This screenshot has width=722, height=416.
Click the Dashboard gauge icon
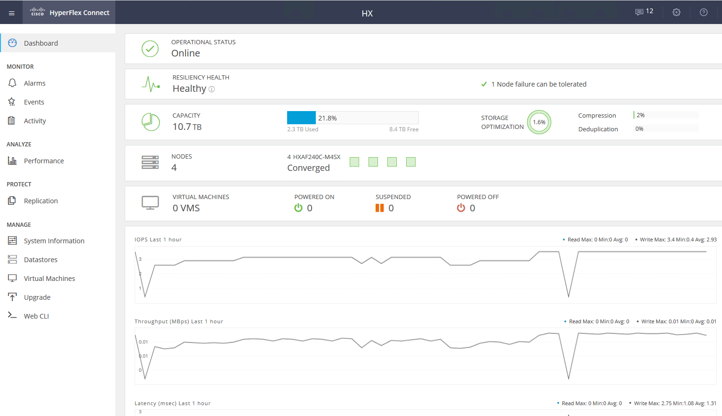click(x=13, y=43)
